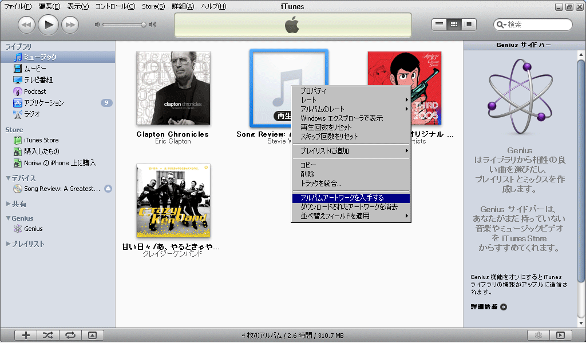Image resolution: width=586 pixels, height=343 pixels.
Task: Select the Crazy Ken Band album cover
Action: (173, 201)
